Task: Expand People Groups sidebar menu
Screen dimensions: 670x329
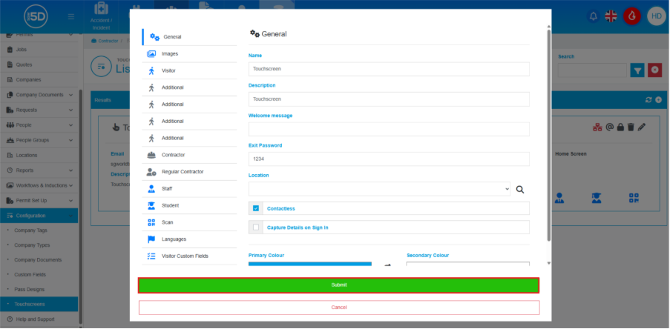Action: (39, 140)
